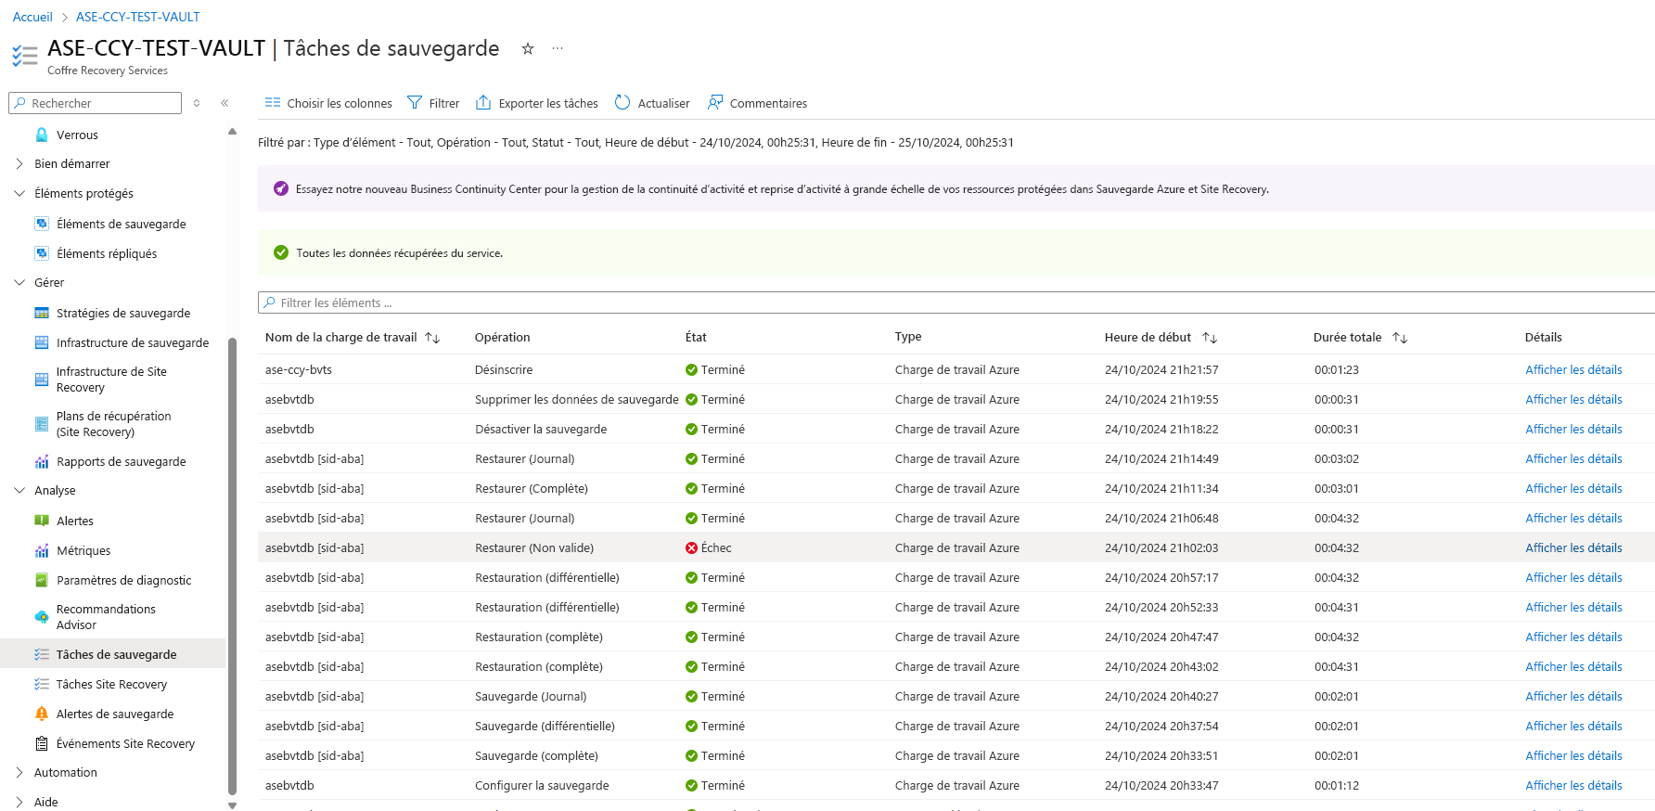The width and height of the screenshot is (1655, 811).
Task: Click the favorite star icon beside the title
Action: [x=528, y=48]
